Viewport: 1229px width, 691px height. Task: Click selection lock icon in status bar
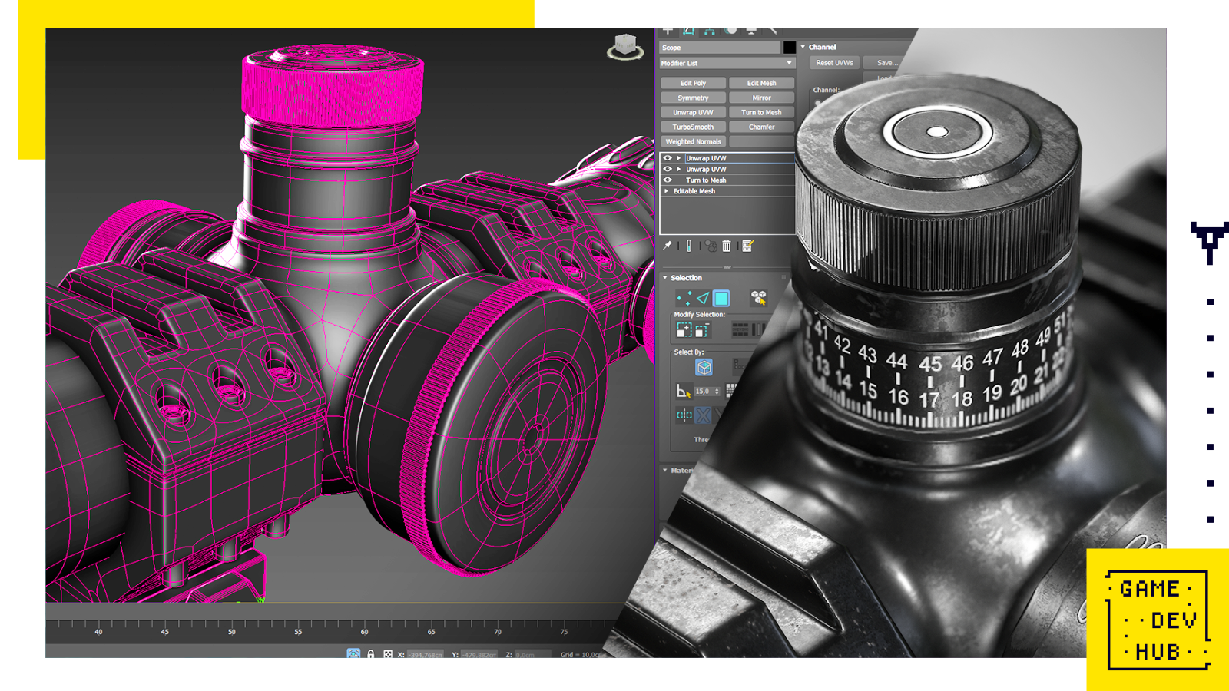tap(371, 654)
